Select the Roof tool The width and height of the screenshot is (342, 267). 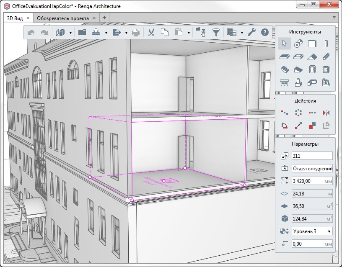(312, 56)
